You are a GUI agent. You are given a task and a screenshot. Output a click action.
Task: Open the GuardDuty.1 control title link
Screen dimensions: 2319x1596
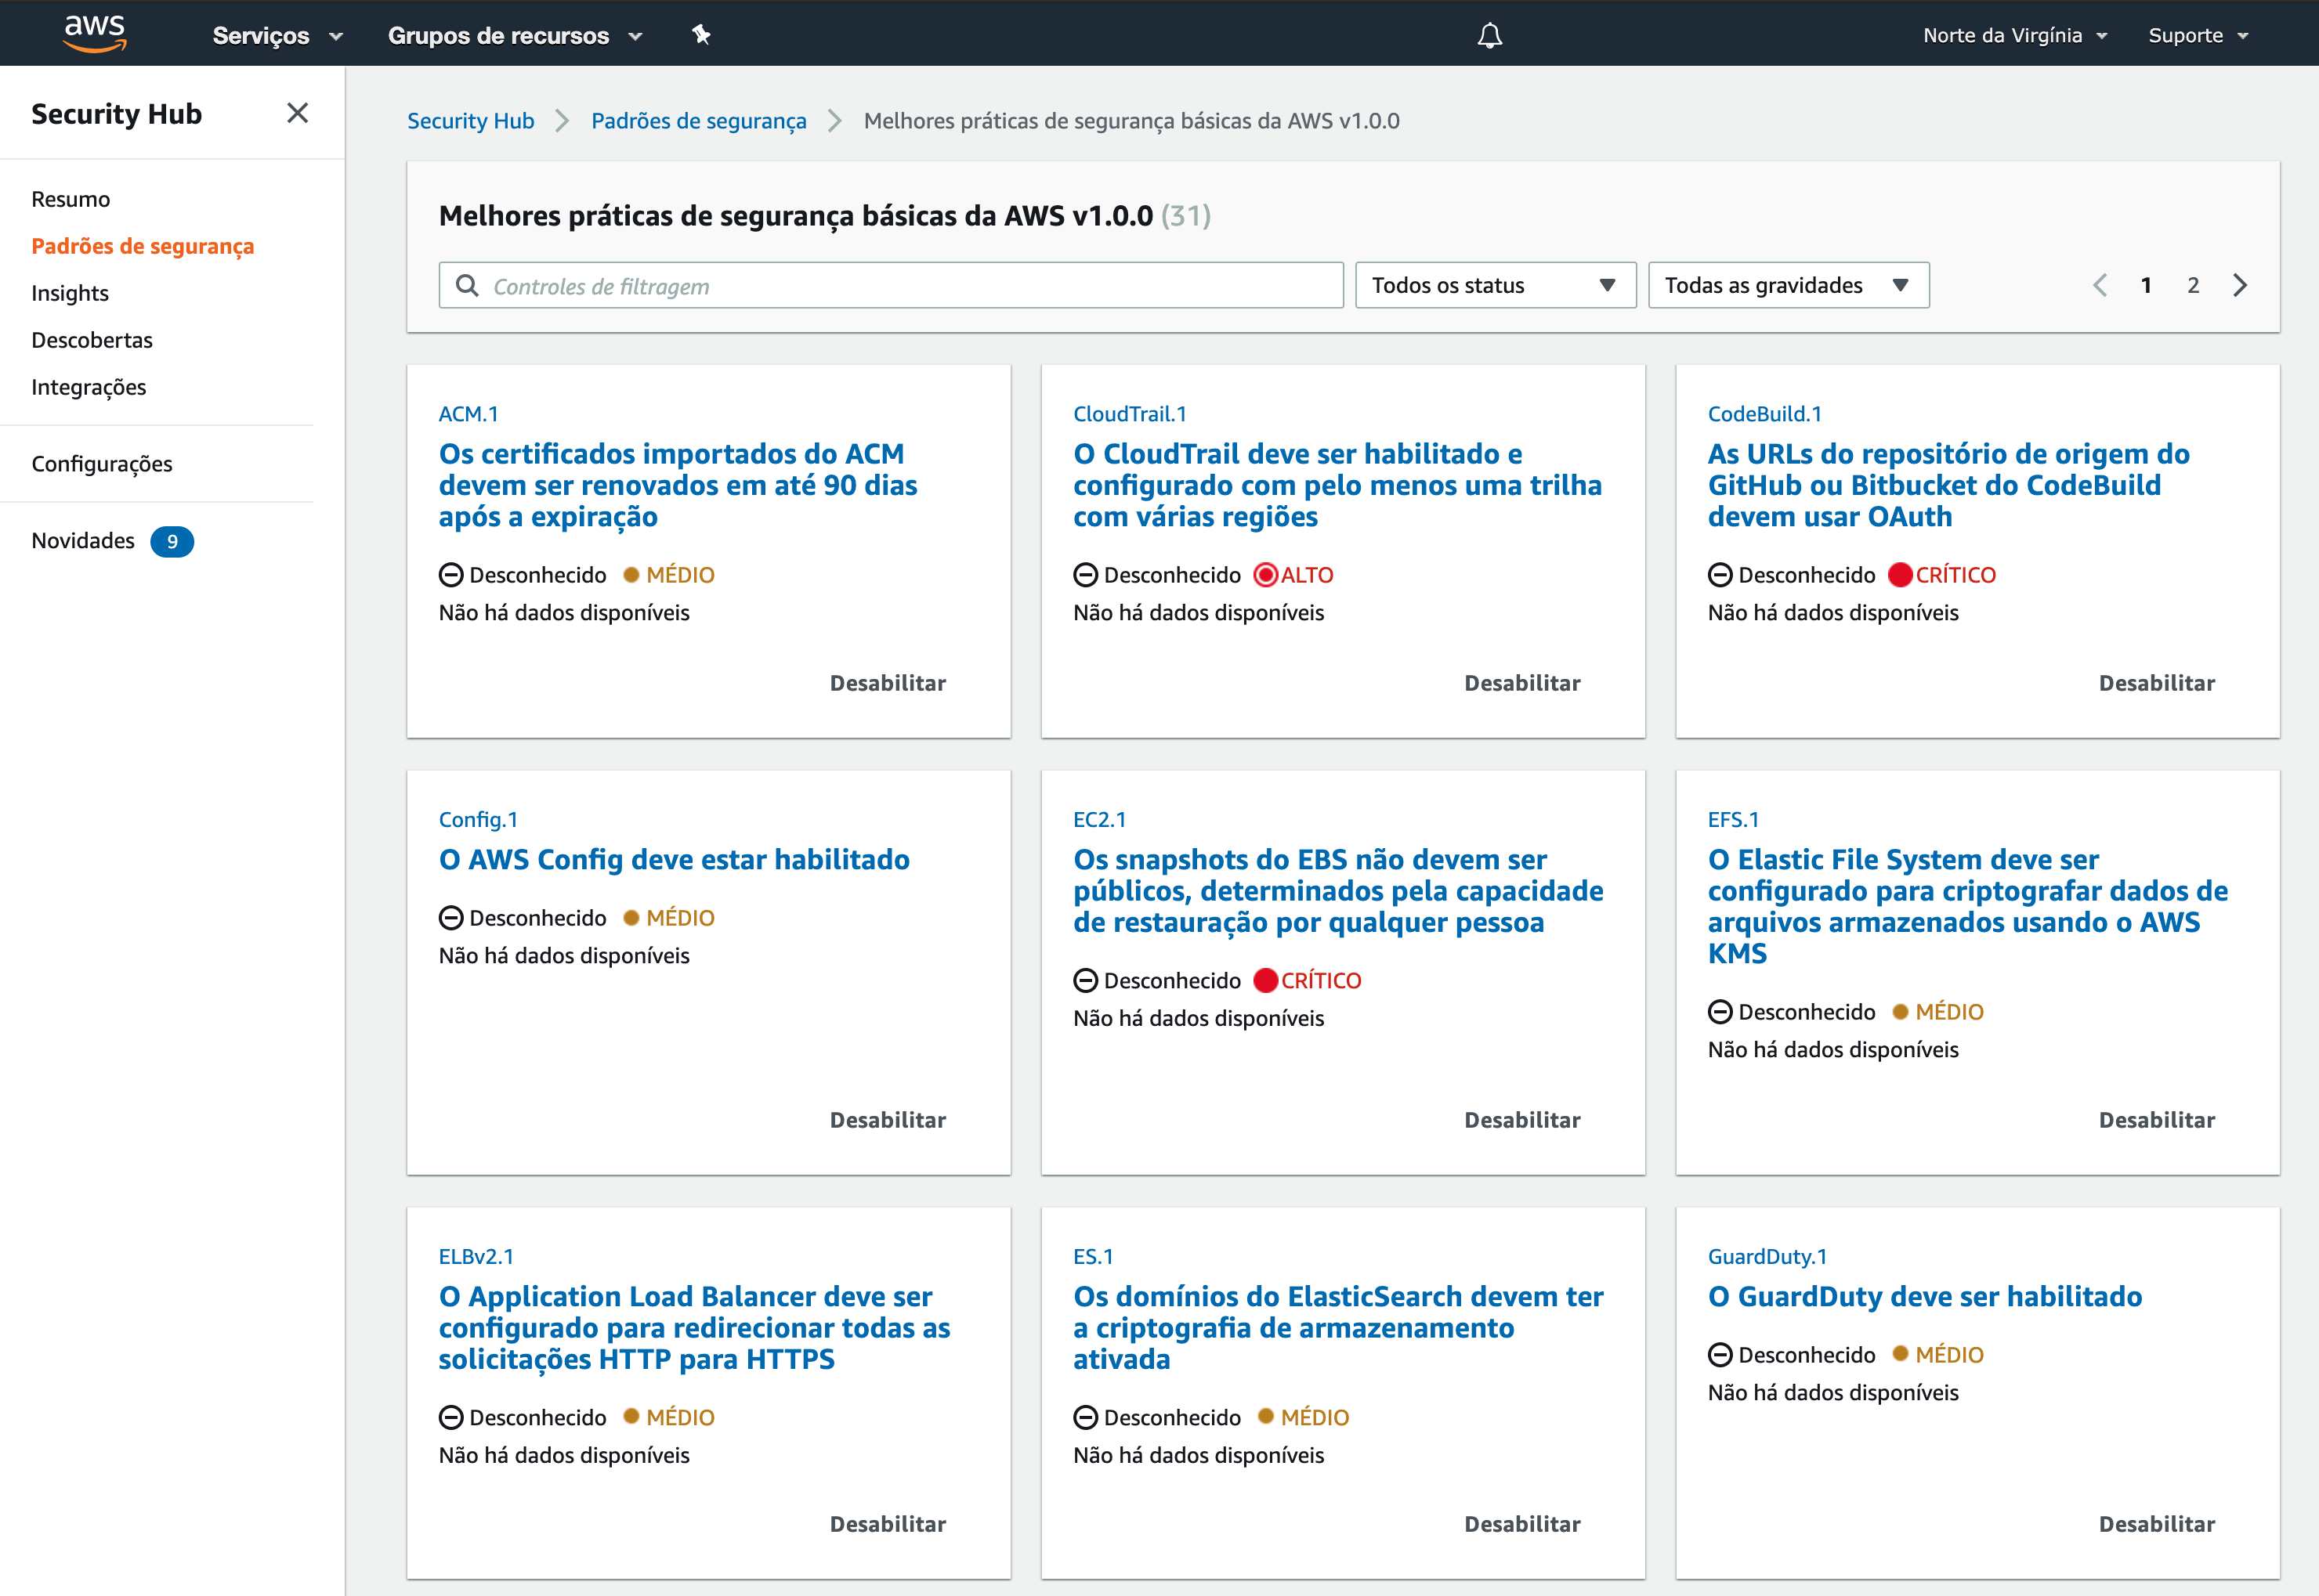point(1924,1296)
